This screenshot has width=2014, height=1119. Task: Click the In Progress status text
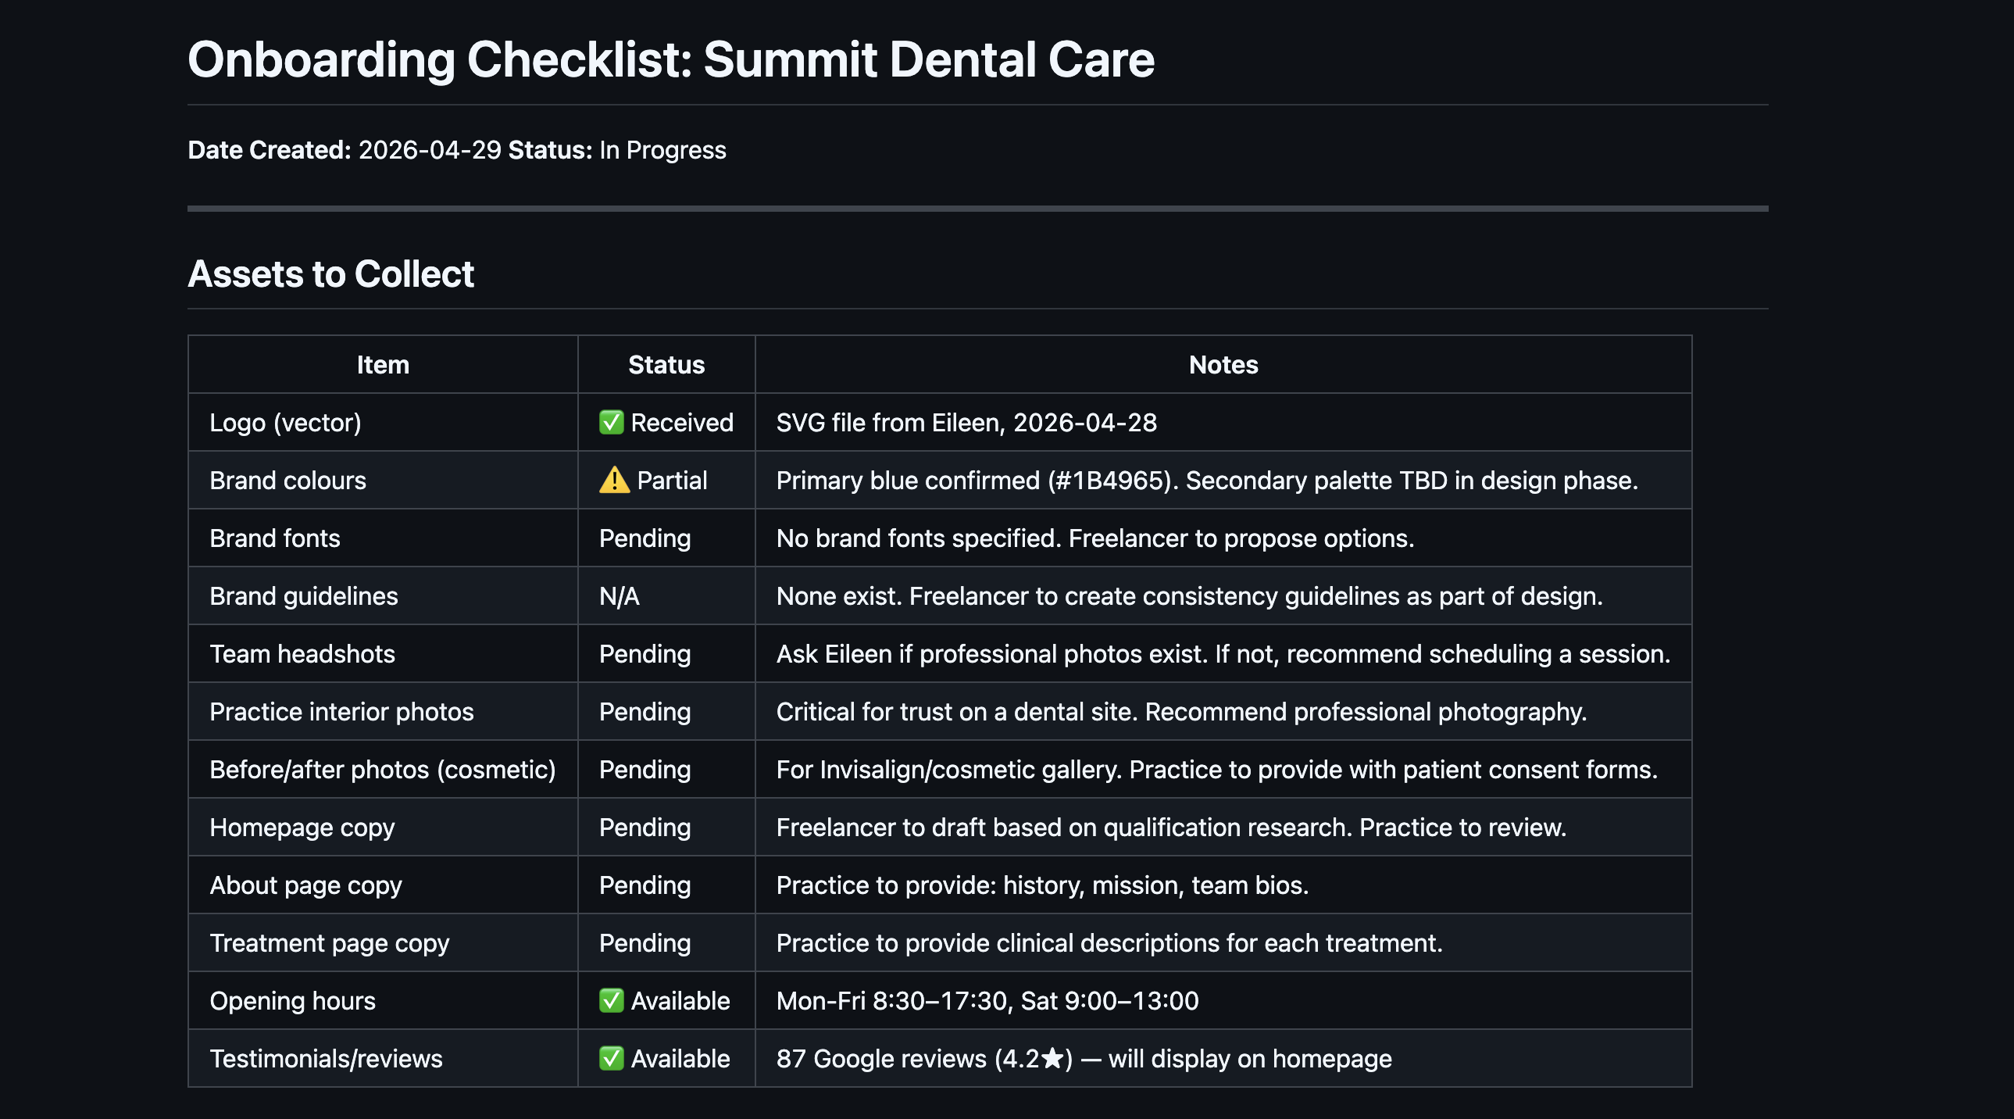662,150
